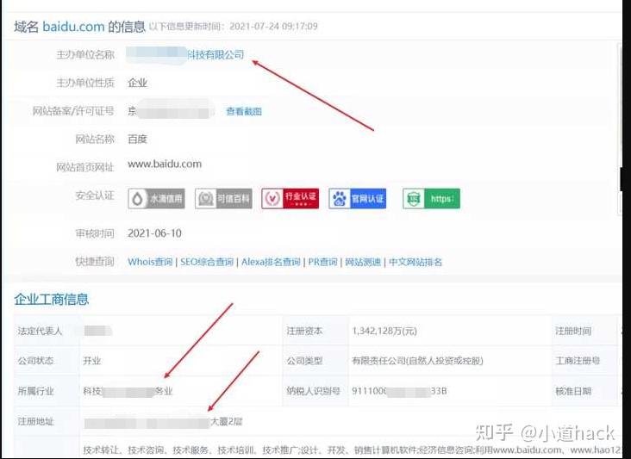Click the 大厦2层 registered address value
The height and width of the screenshot is (459, 631).
[x=226, y=421]
